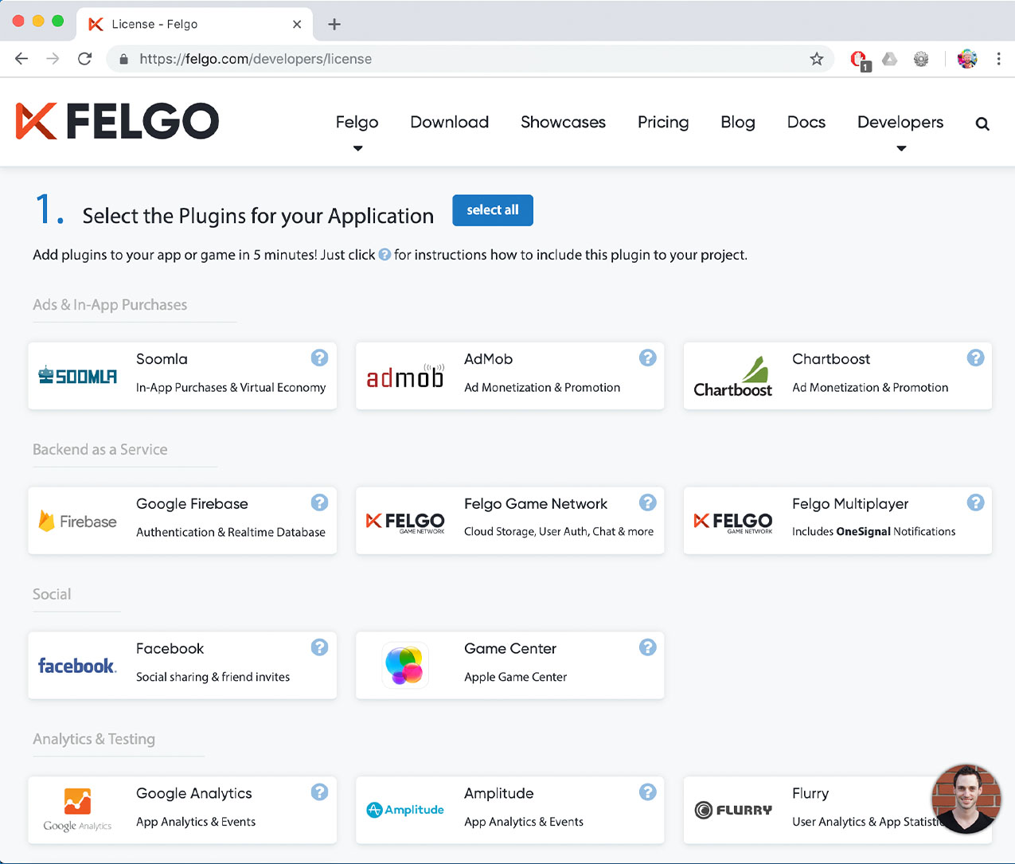Select the AdMob plugin card
Image resolution: width=1015 pixels, height=864 pixels.
[x=509, y=376]
